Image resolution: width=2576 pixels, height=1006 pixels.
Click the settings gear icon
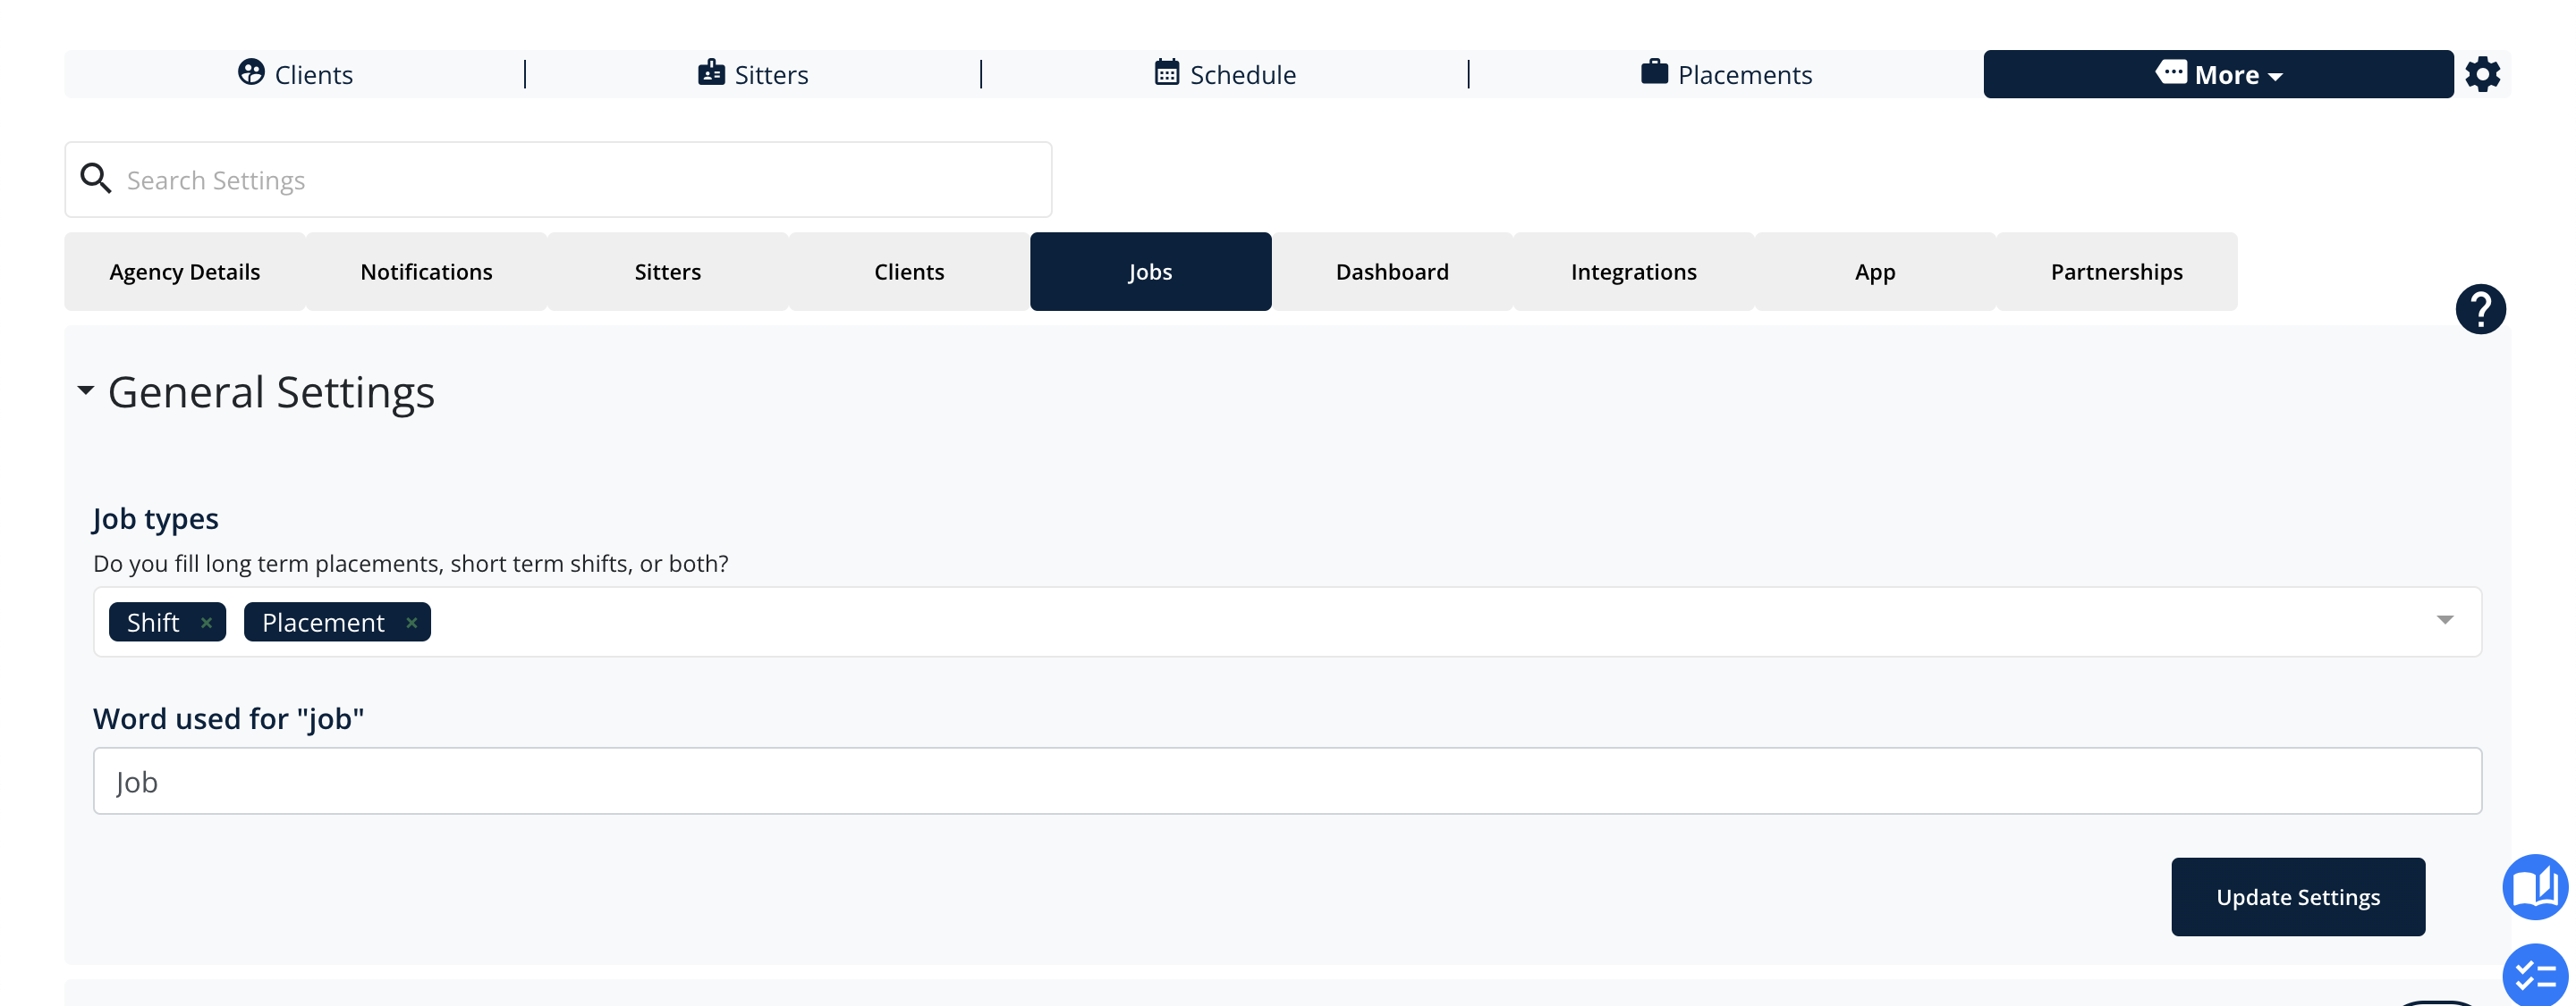[2482, 74]
